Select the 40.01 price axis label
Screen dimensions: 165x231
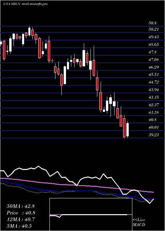click(154, 127)
